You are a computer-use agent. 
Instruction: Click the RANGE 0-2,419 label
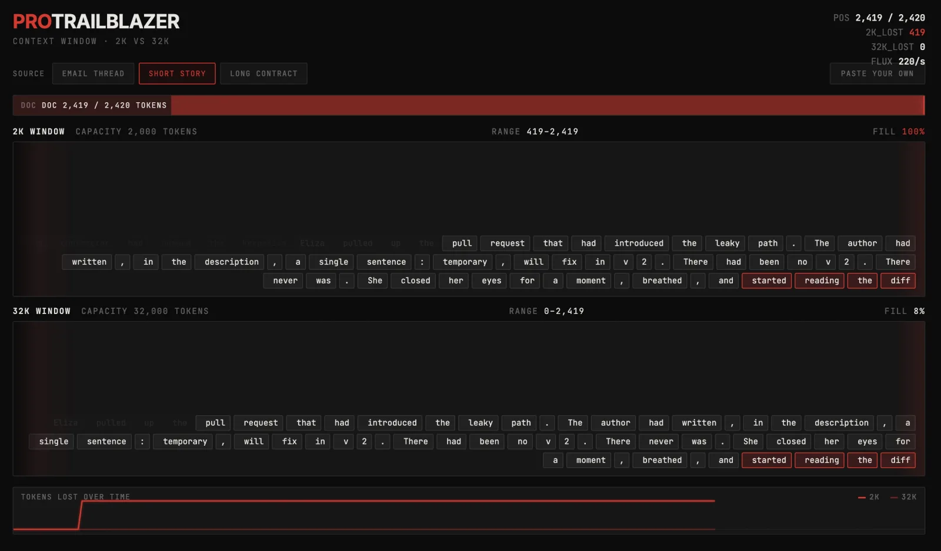tap(546, 311)
